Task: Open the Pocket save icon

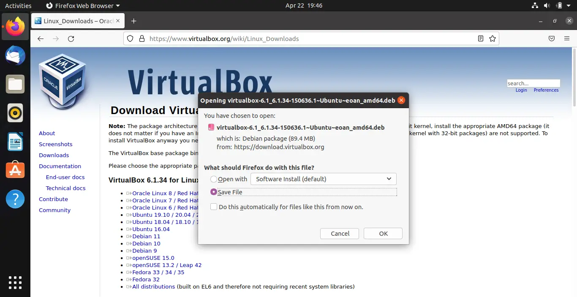Action: (552, 38)
